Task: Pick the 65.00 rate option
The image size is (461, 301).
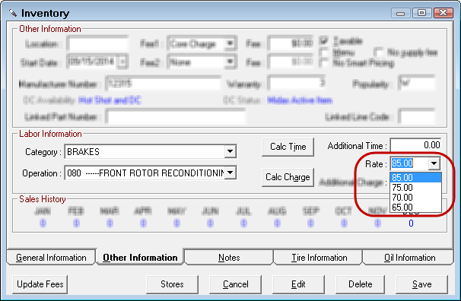Action: coord(415,207)
